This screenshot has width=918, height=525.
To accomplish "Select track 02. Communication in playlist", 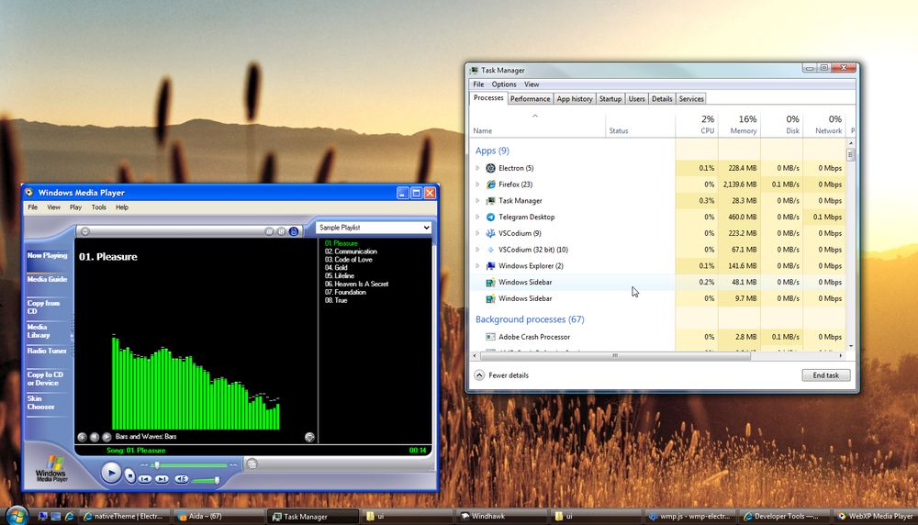I will point(351,251).
